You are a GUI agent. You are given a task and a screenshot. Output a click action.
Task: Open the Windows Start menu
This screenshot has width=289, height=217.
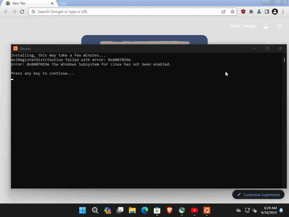(82, 210)
